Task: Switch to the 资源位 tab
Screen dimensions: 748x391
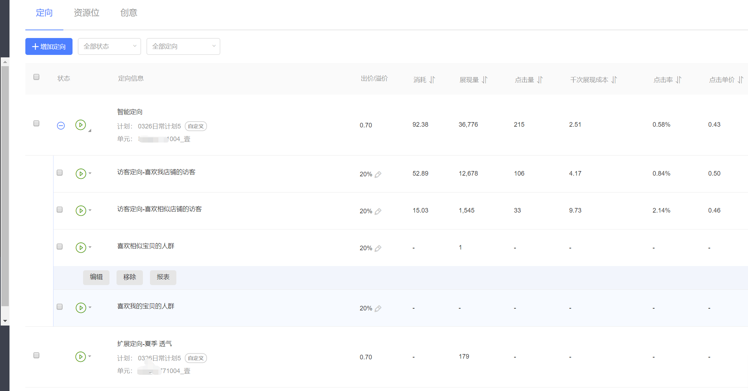Action: coord(87,13)
